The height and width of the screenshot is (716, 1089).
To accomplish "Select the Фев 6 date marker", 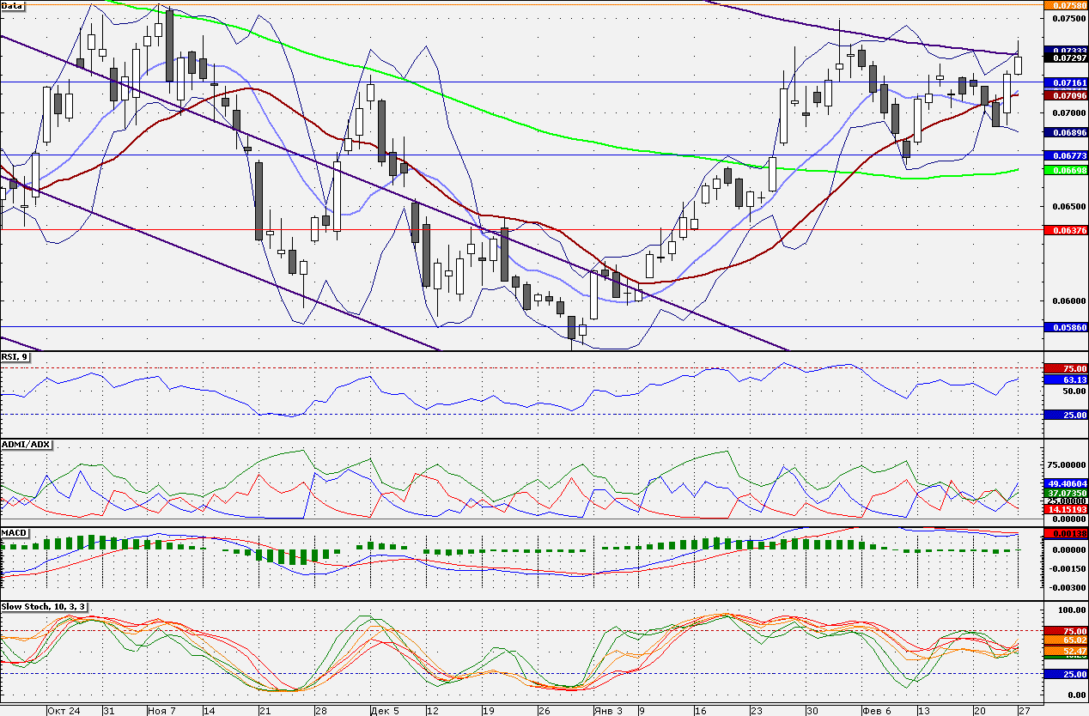I will coord(877,711).
